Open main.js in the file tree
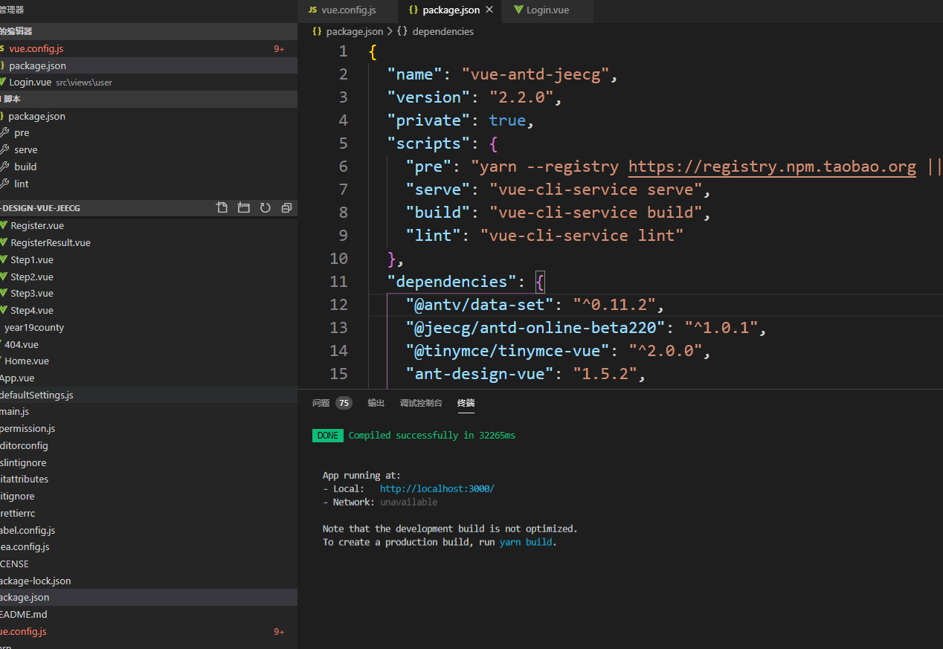This screenshot has height=649, width=943. (149, 411)
